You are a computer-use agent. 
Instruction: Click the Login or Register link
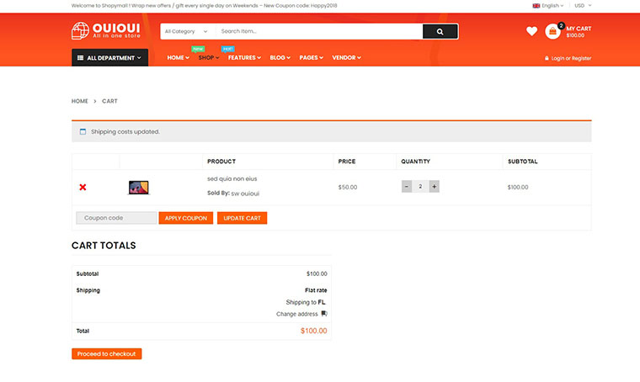pos(570,58)
